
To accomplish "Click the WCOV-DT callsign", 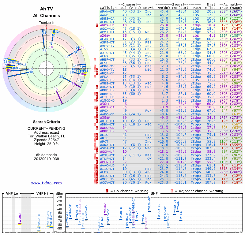I will tap(107, 183).
